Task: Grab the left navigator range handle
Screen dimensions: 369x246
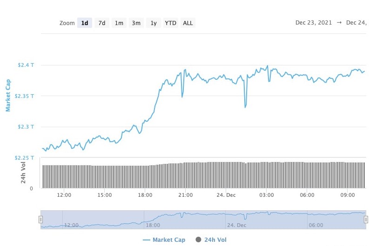Action: [x=40, y=220]
